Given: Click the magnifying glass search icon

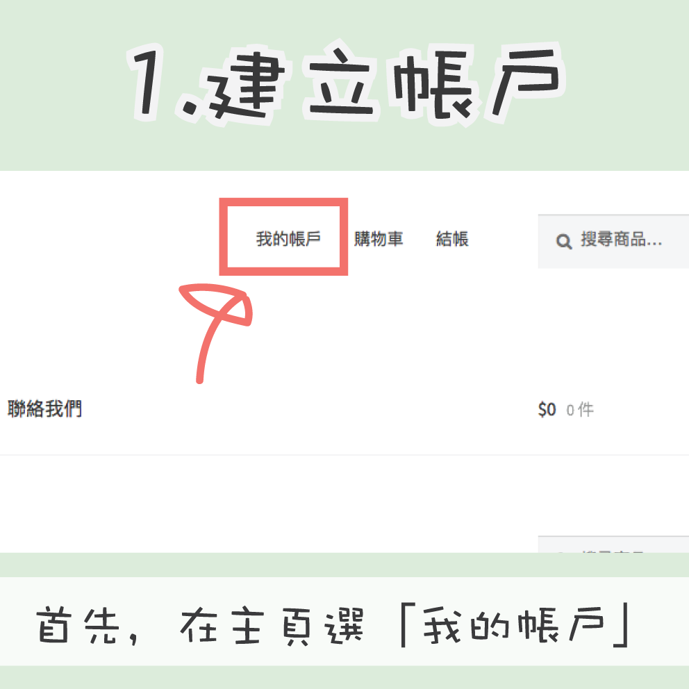Looking at the screenshot, I should coord(564,241).
